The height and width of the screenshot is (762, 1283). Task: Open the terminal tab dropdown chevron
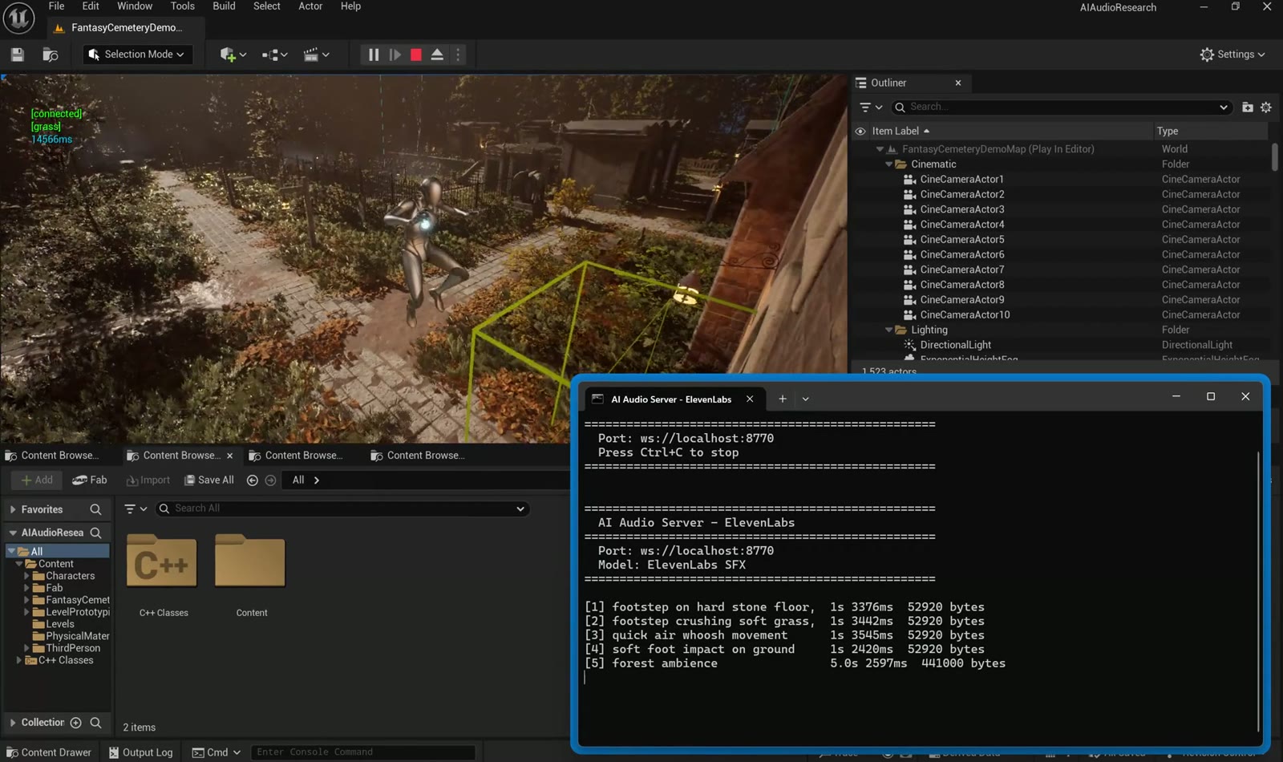tap(806, 399)
